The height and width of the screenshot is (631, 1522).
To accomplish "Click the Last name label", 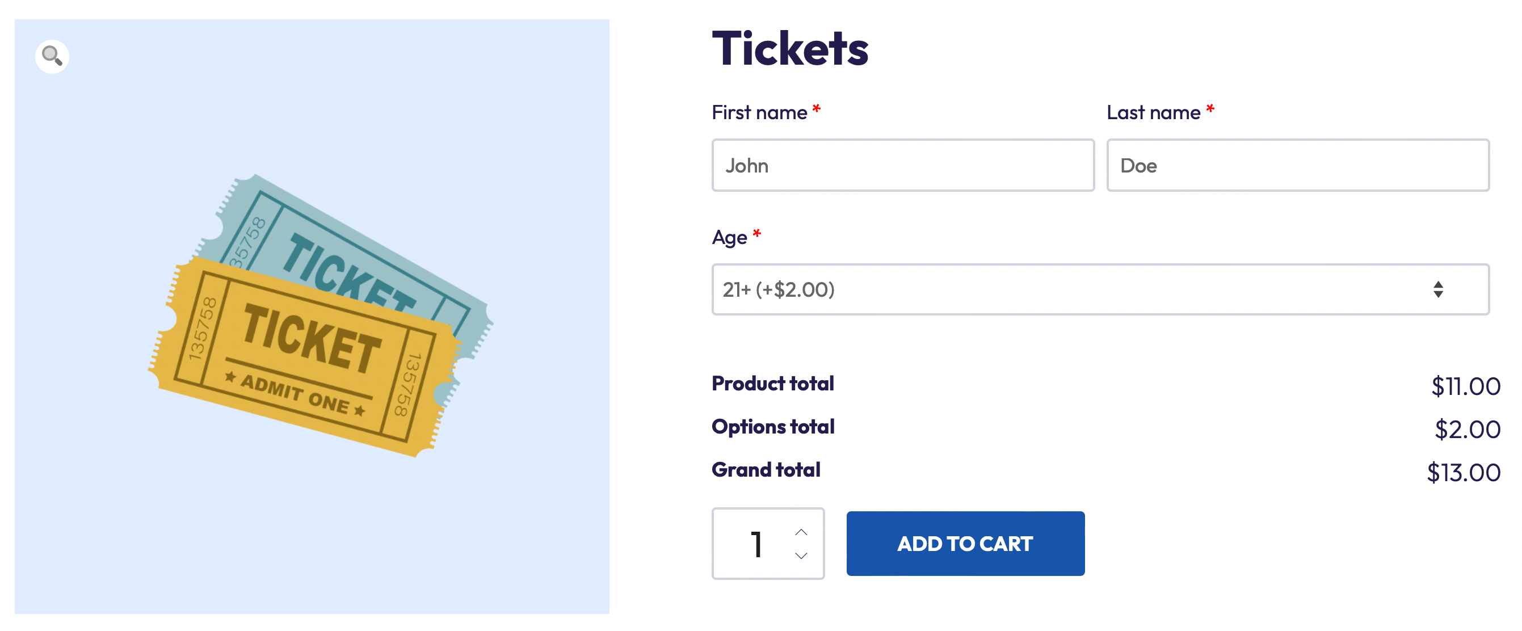I will pos(1153,112).
